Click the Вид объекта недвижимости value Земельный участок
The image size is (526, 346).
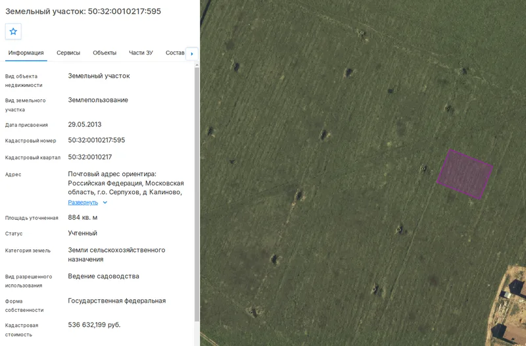pos(99,76)
